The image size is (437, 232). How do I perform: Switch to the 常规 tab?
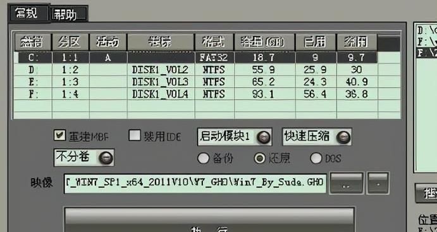pyautogui.click(x=29, y=13)
